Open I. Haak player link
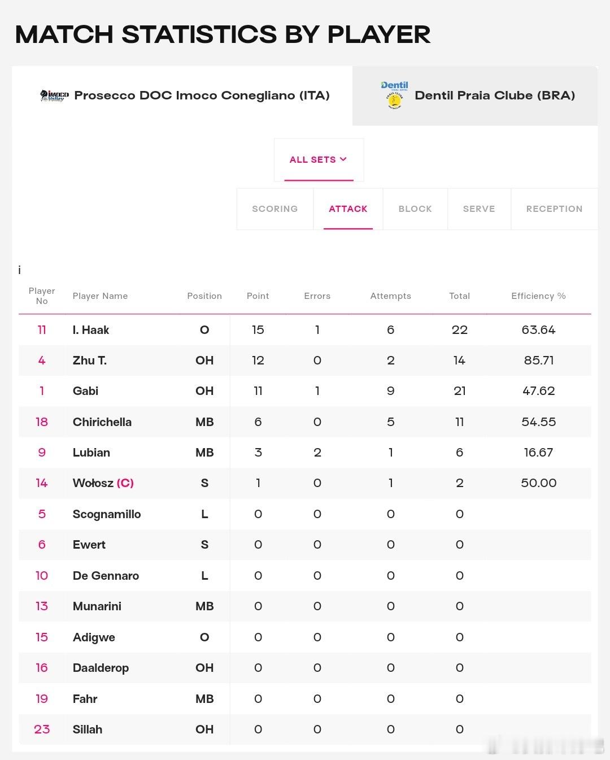This screenshot has height=760, width=610. pyautogui.click(x=91, y=330)
